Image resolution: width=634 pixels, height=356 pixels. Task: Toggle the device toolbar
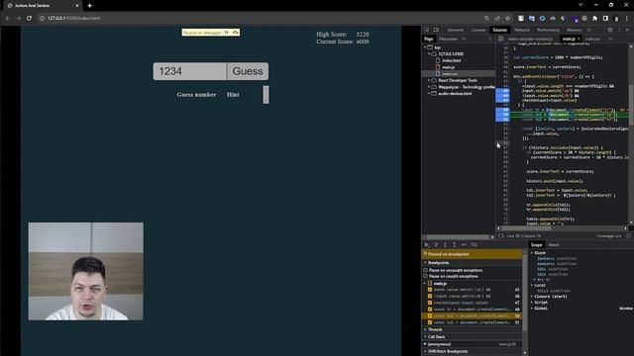pyautogui.click(x=436, y=30)
